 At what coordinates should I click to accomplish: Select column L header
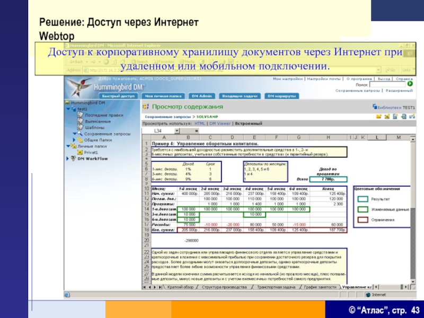[377, 137]
